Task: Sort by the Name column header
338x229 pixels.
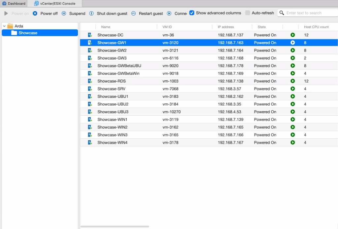Action: click(x=106, y=27)
